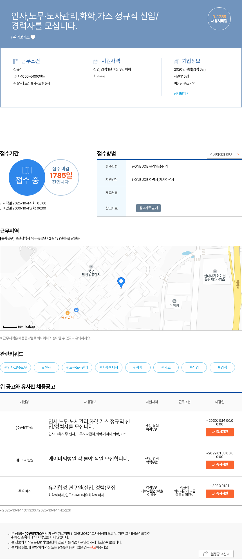This screenshot has width=242, height=559.
Task: Select the #화학 keyword tag
Action: (138, 368)
